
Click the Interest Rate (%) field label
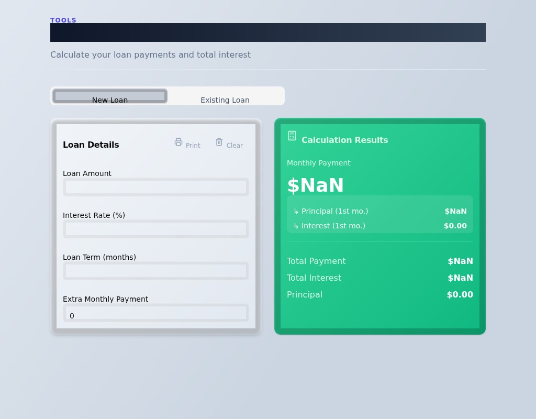click(94, 215)
